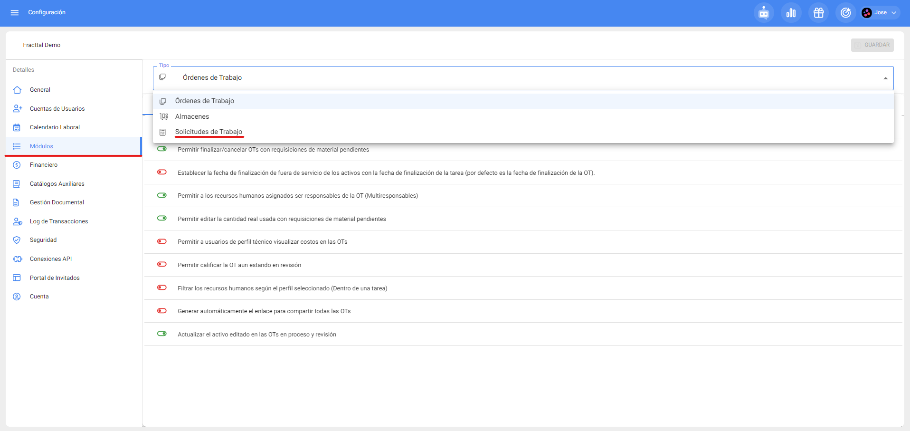
Task: Click the gift box icon
Action: (x=818, y=13)
